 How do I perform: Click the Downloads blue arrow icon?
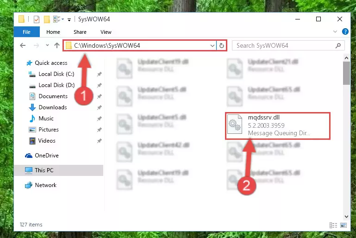[x=32, y=107]
